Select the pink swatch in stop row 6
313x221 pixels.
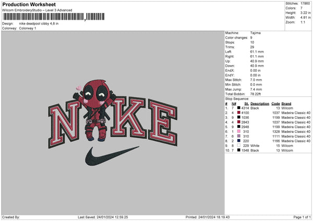point(238,131)
